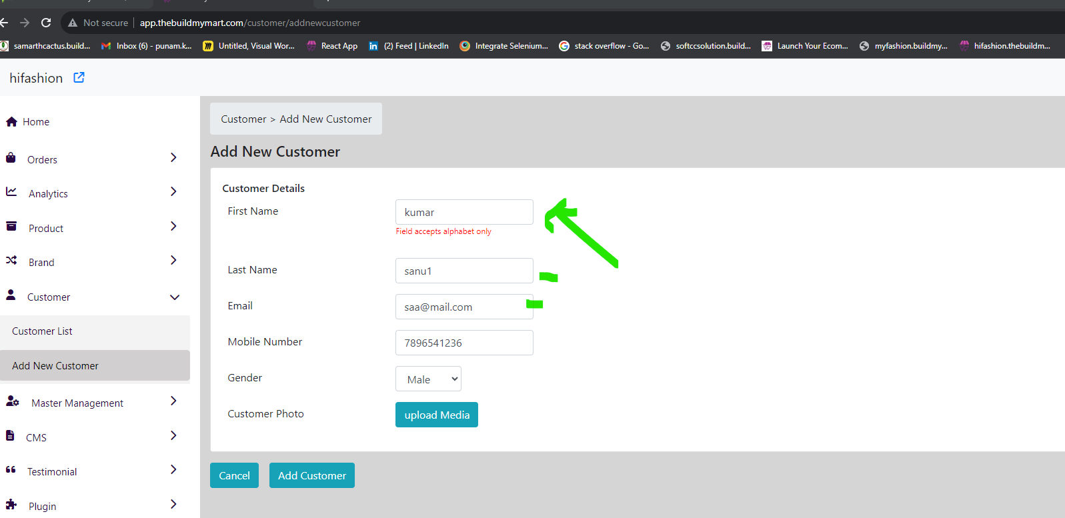Select Add New Customer submenu item
Viewport: 1065px width, 518px height.
pos(95,365)
